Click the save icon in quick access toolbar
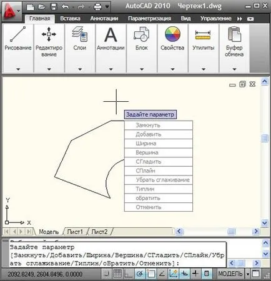This screenshot has width=271, height=281. pyautogui.click(x=54, y=7)
